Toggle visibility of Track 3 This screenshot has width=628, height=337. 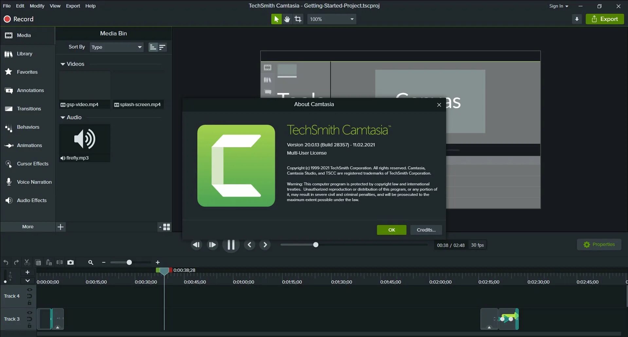pos(29,313)
